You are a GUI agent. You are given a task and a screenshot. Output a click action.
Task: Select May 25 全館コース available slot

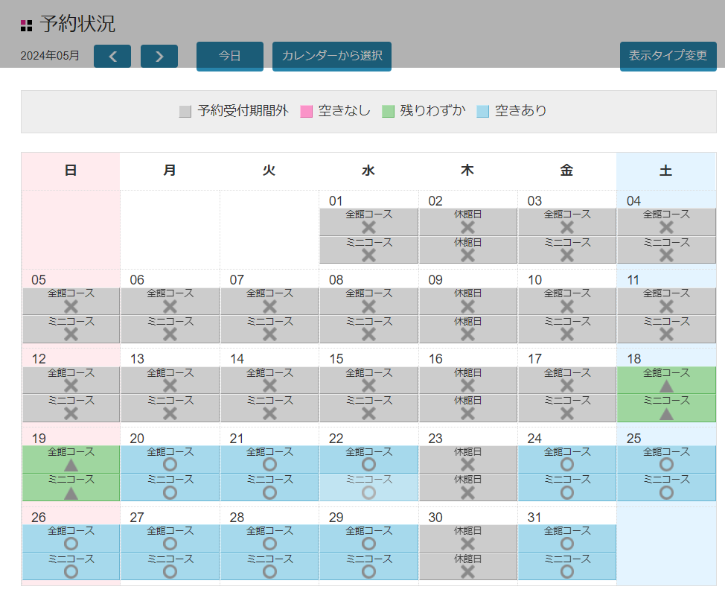[x=666, y=459]
